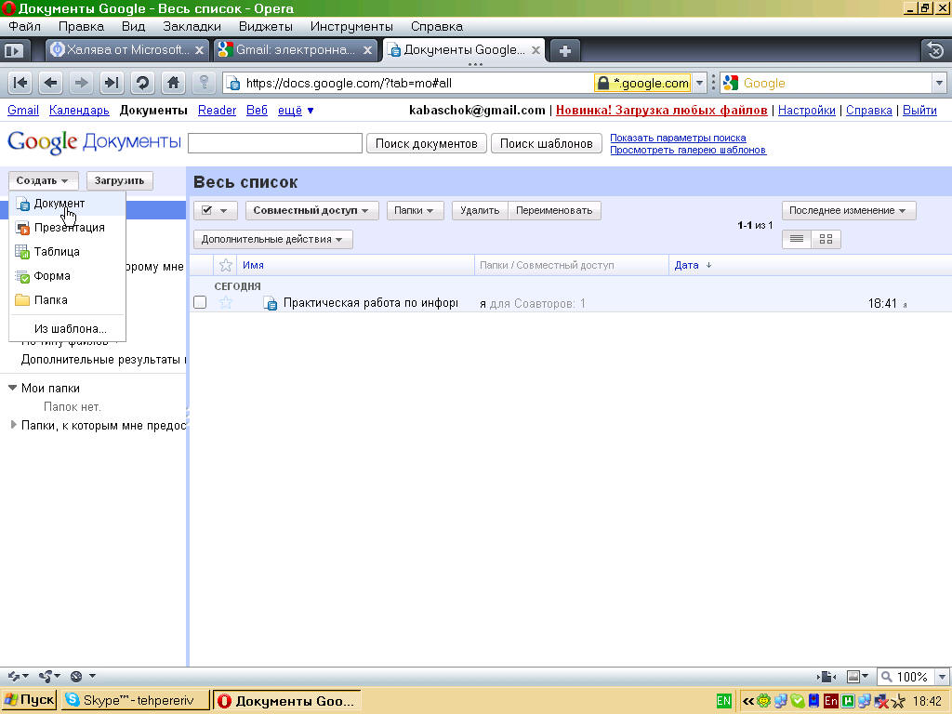Click the fast-forward navigation button
The width and height of the screenshot is (952, 714).
[112, 83]
